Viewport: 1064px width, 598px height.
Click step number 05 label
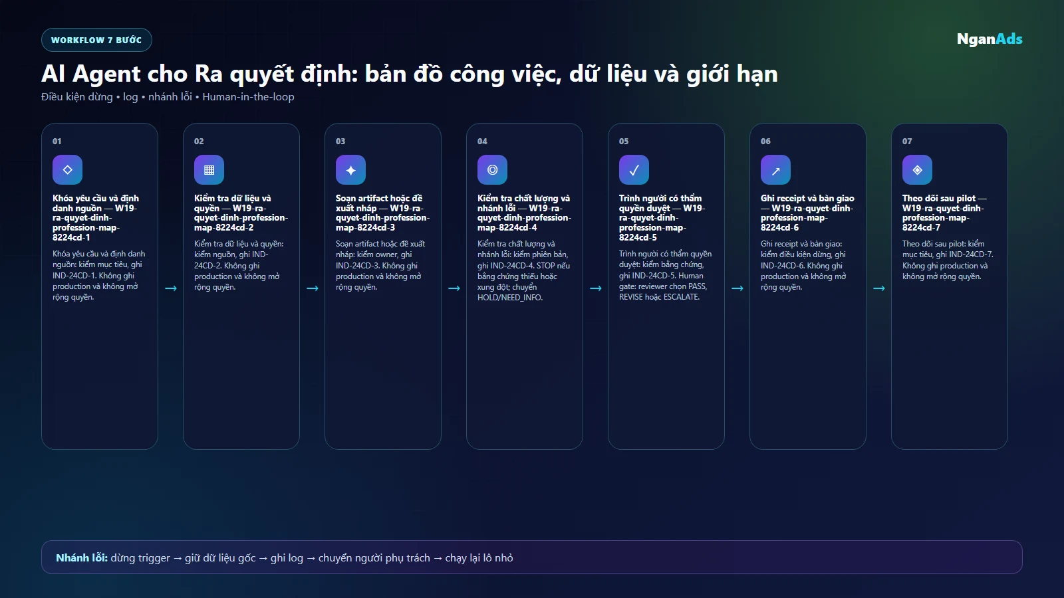(x=624, y=142)
